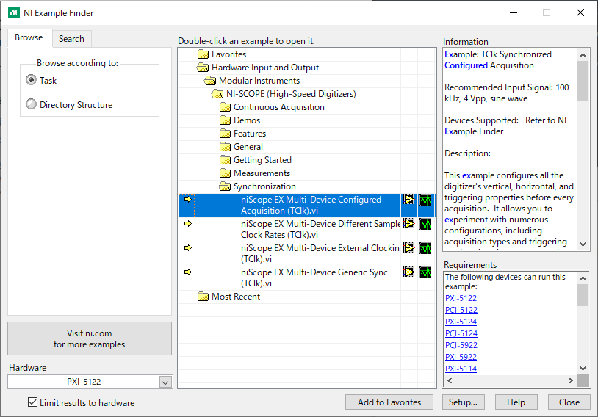
Task: Click the General folder icon
Action: coord(226,147)
